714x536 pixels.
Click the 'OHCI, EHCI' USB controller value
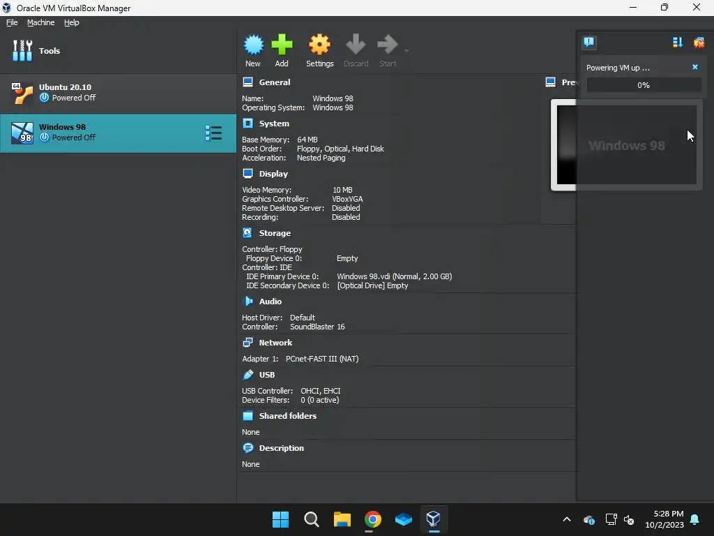click(321, 391)
